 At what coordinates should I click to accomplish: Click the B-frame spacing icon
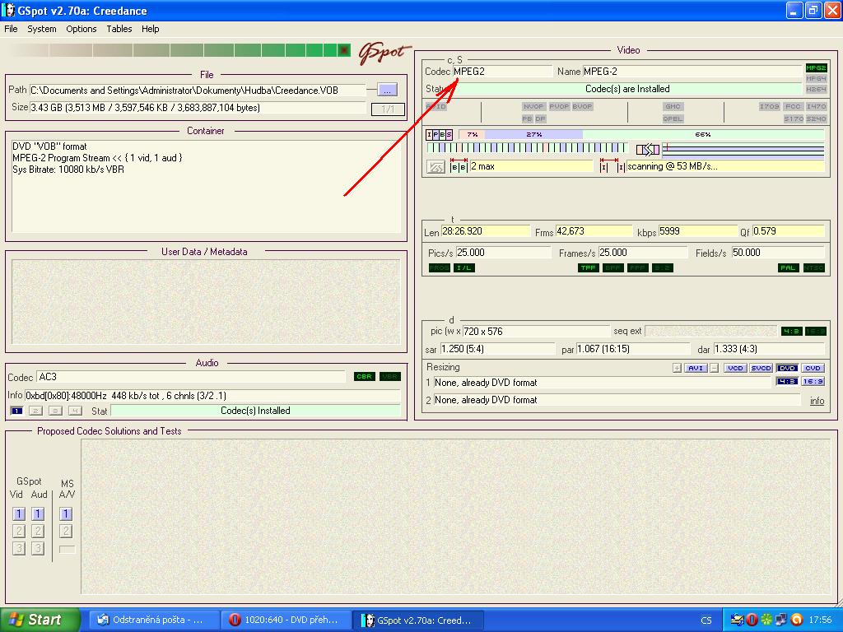point(459,166)
